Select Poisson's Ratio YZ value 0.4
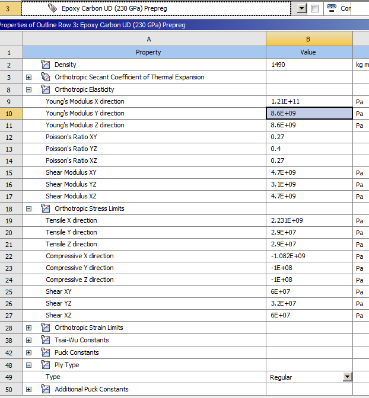Viewport: 369px width, 398px height. coord(309,149)
